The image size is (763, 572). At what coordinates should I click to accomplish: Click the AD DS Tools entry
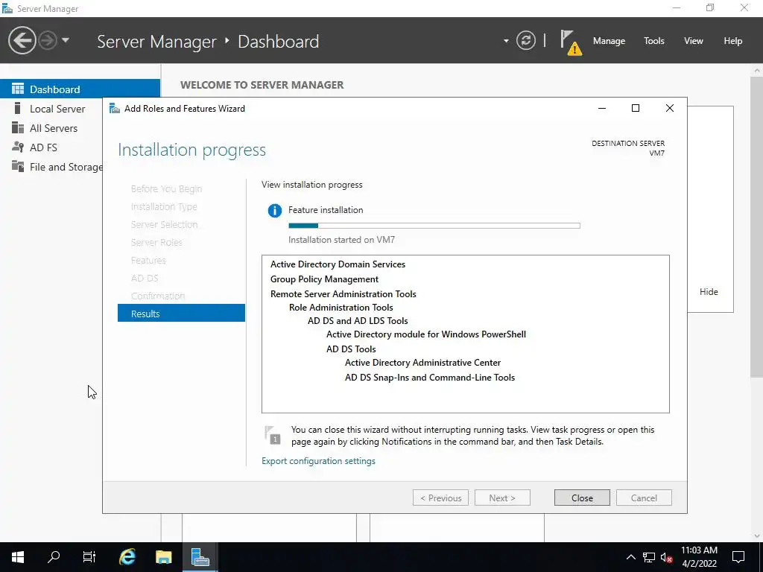click(x=351, y=349)
